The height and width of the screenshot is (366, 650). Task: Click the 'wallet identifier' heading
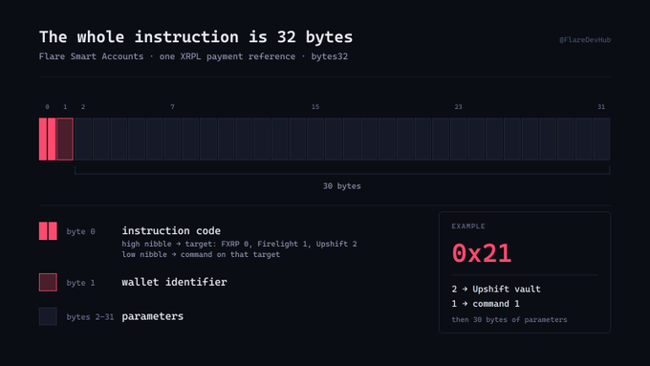click(174, 282)
